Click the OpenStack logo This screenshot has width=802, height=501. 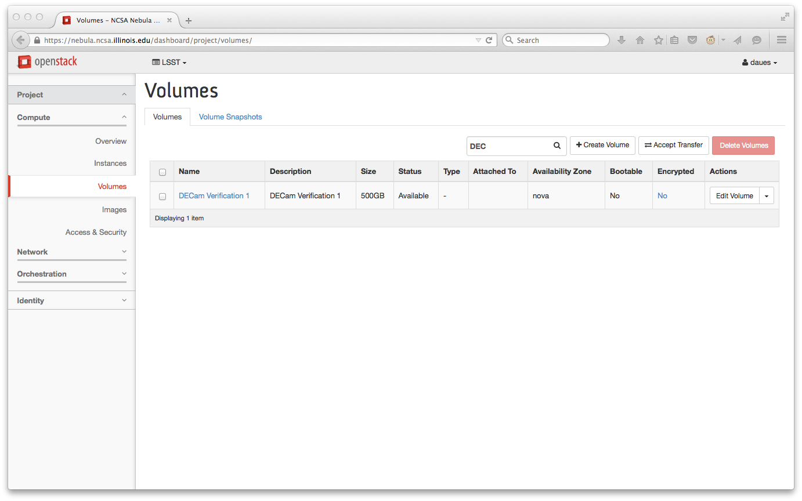pos(47,61)
